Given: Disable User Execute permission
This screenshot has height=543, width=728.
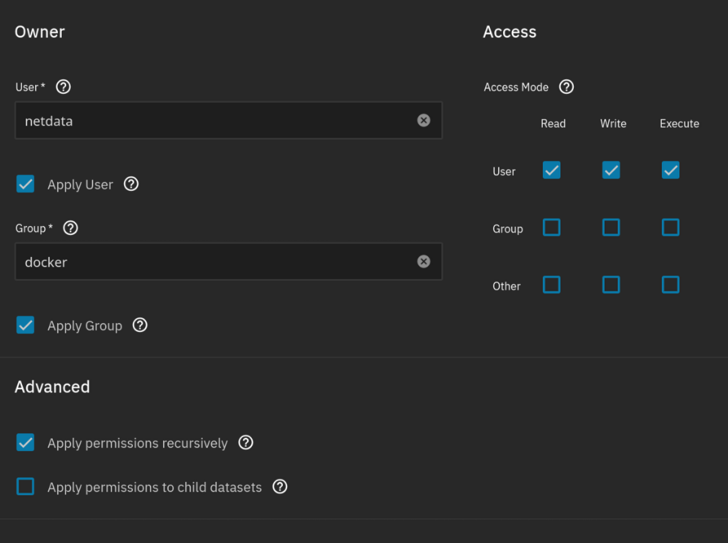Looking at the screenshot, I should [x=670, y=170].
